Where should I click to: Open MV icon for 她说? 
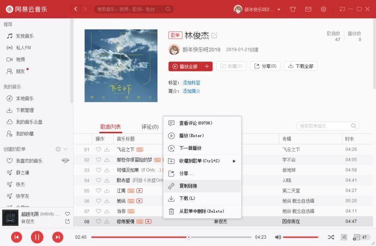click(x=140, y=201)
